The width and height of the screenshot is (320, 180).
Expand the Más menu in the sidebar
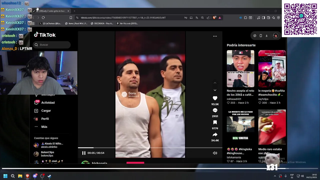41,127
